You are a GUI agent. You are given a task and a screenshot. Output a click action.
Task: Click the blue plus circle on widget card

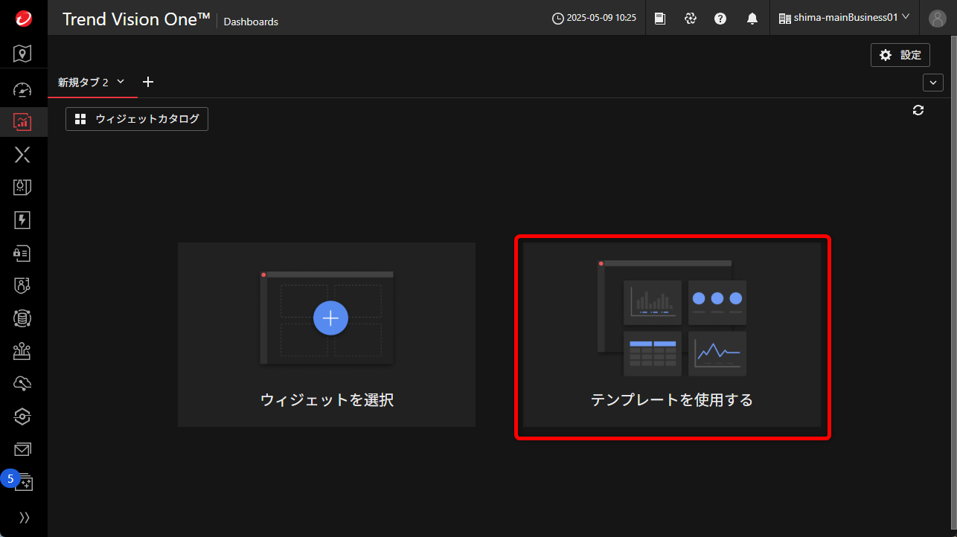[x=331, y=318]
